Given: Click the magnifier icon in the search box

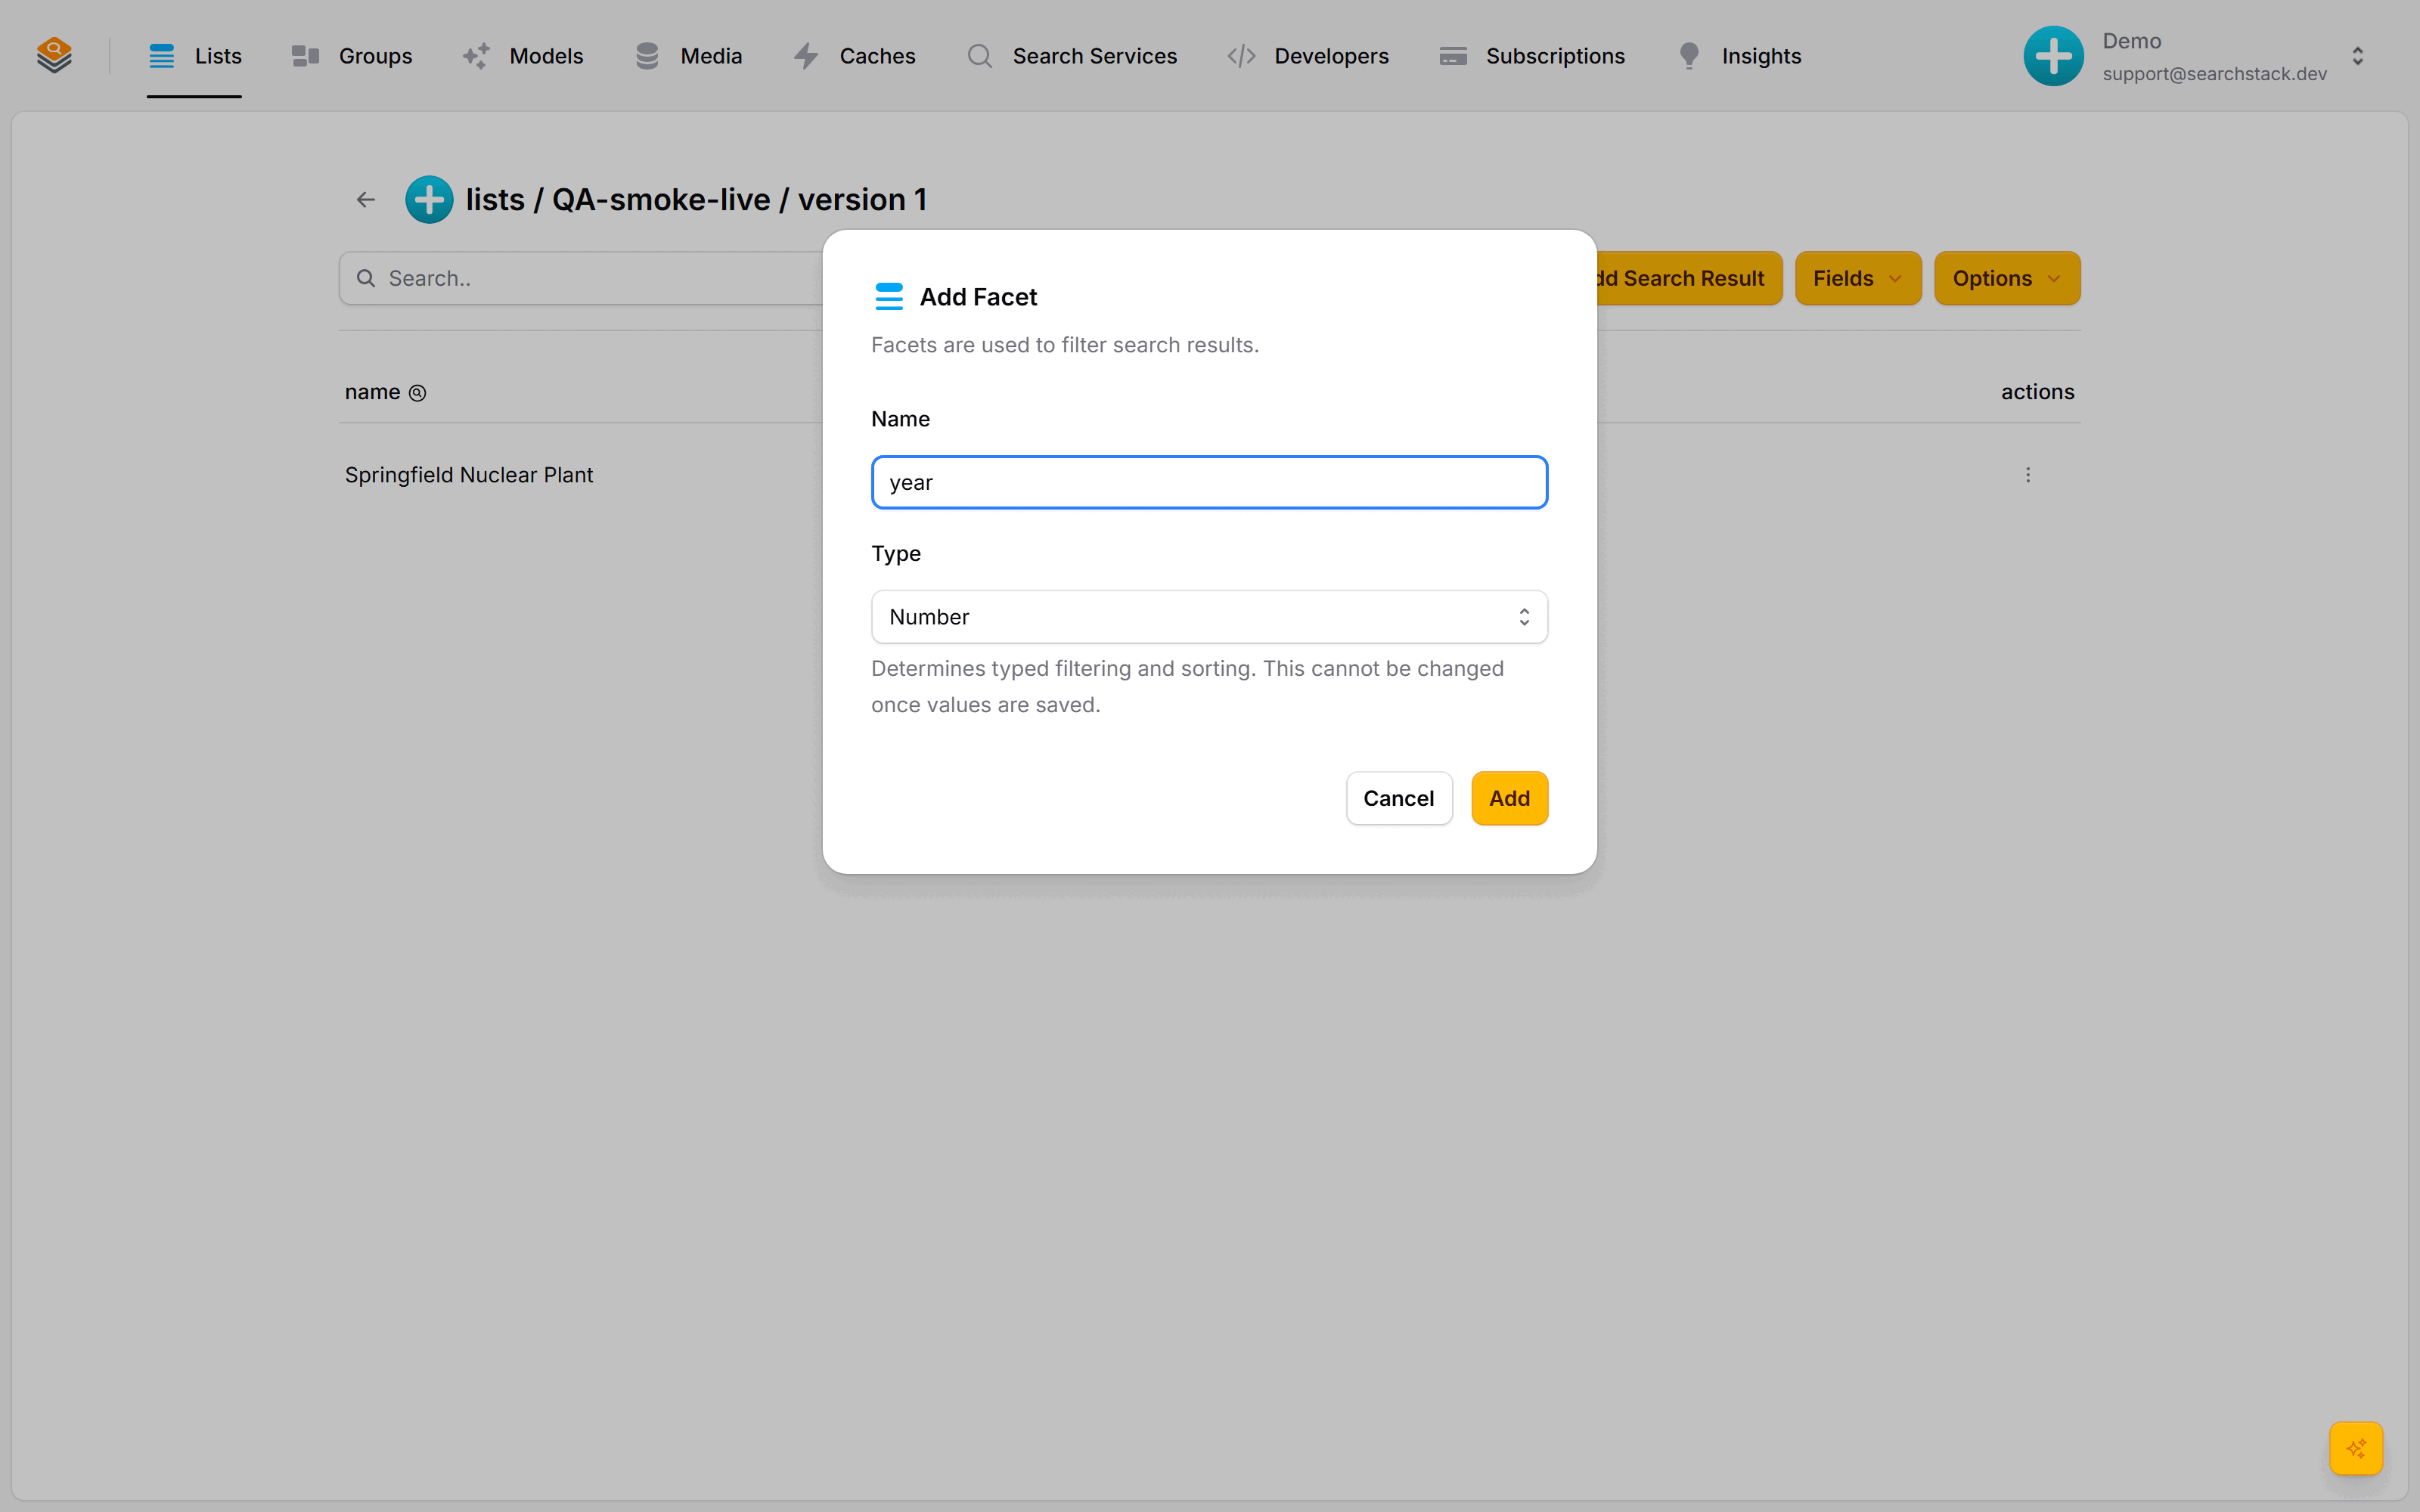Looking at the screenshot, I should point(367,278).
